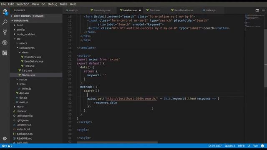Open errors and warnings count in status bar
This screenshot has width=267, height=150.
[x=7, y=146]
